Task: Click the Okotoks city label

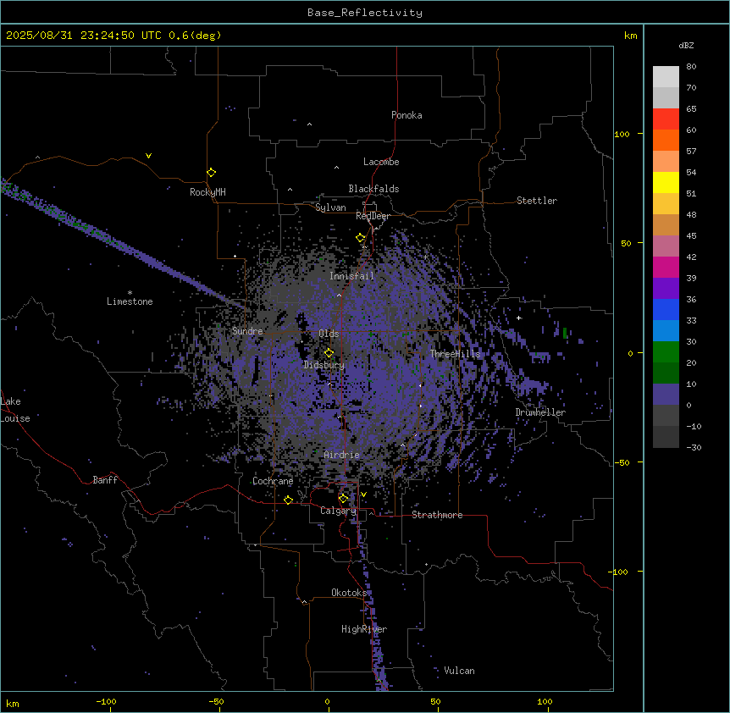Action: [349, 593]
